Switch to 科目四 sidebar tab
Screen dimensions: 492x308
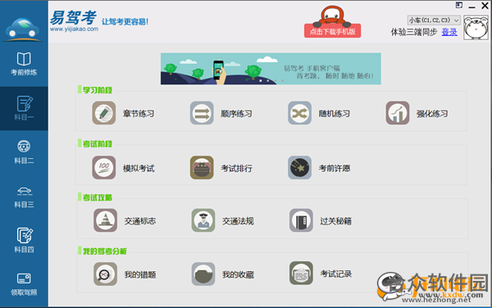[24, 241]
